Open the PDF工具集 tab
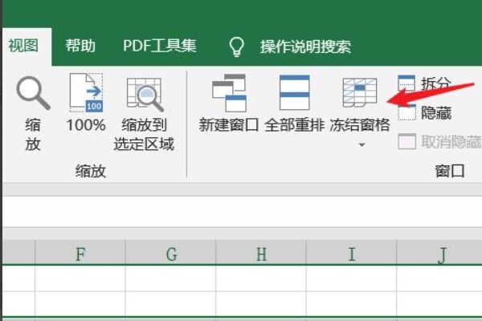The height and width of the screenshot is (321, 482). pyautogui.click(x=160, y=46)
